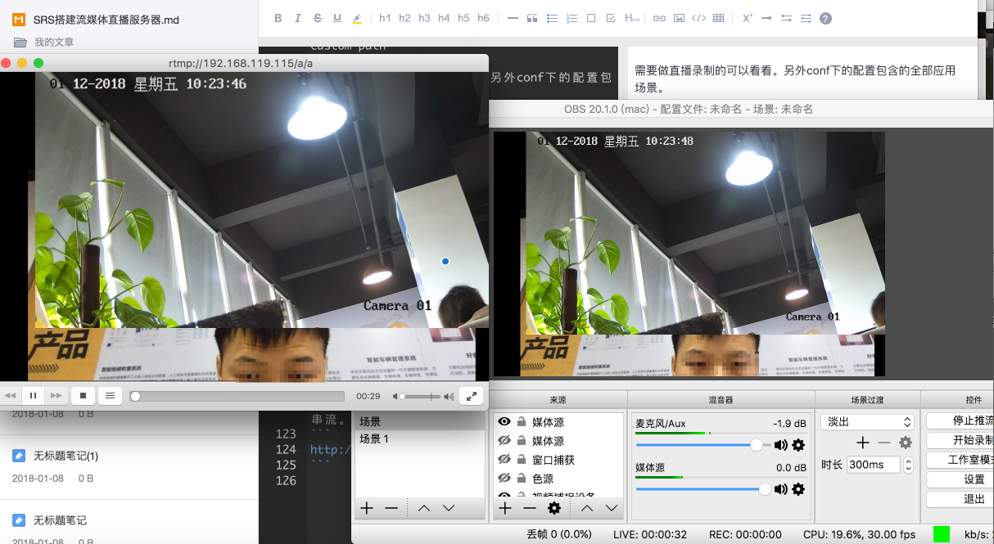994x544 pixels.
Task: Add a transition with plus in 场景过渡
Action: coord(863,443)
